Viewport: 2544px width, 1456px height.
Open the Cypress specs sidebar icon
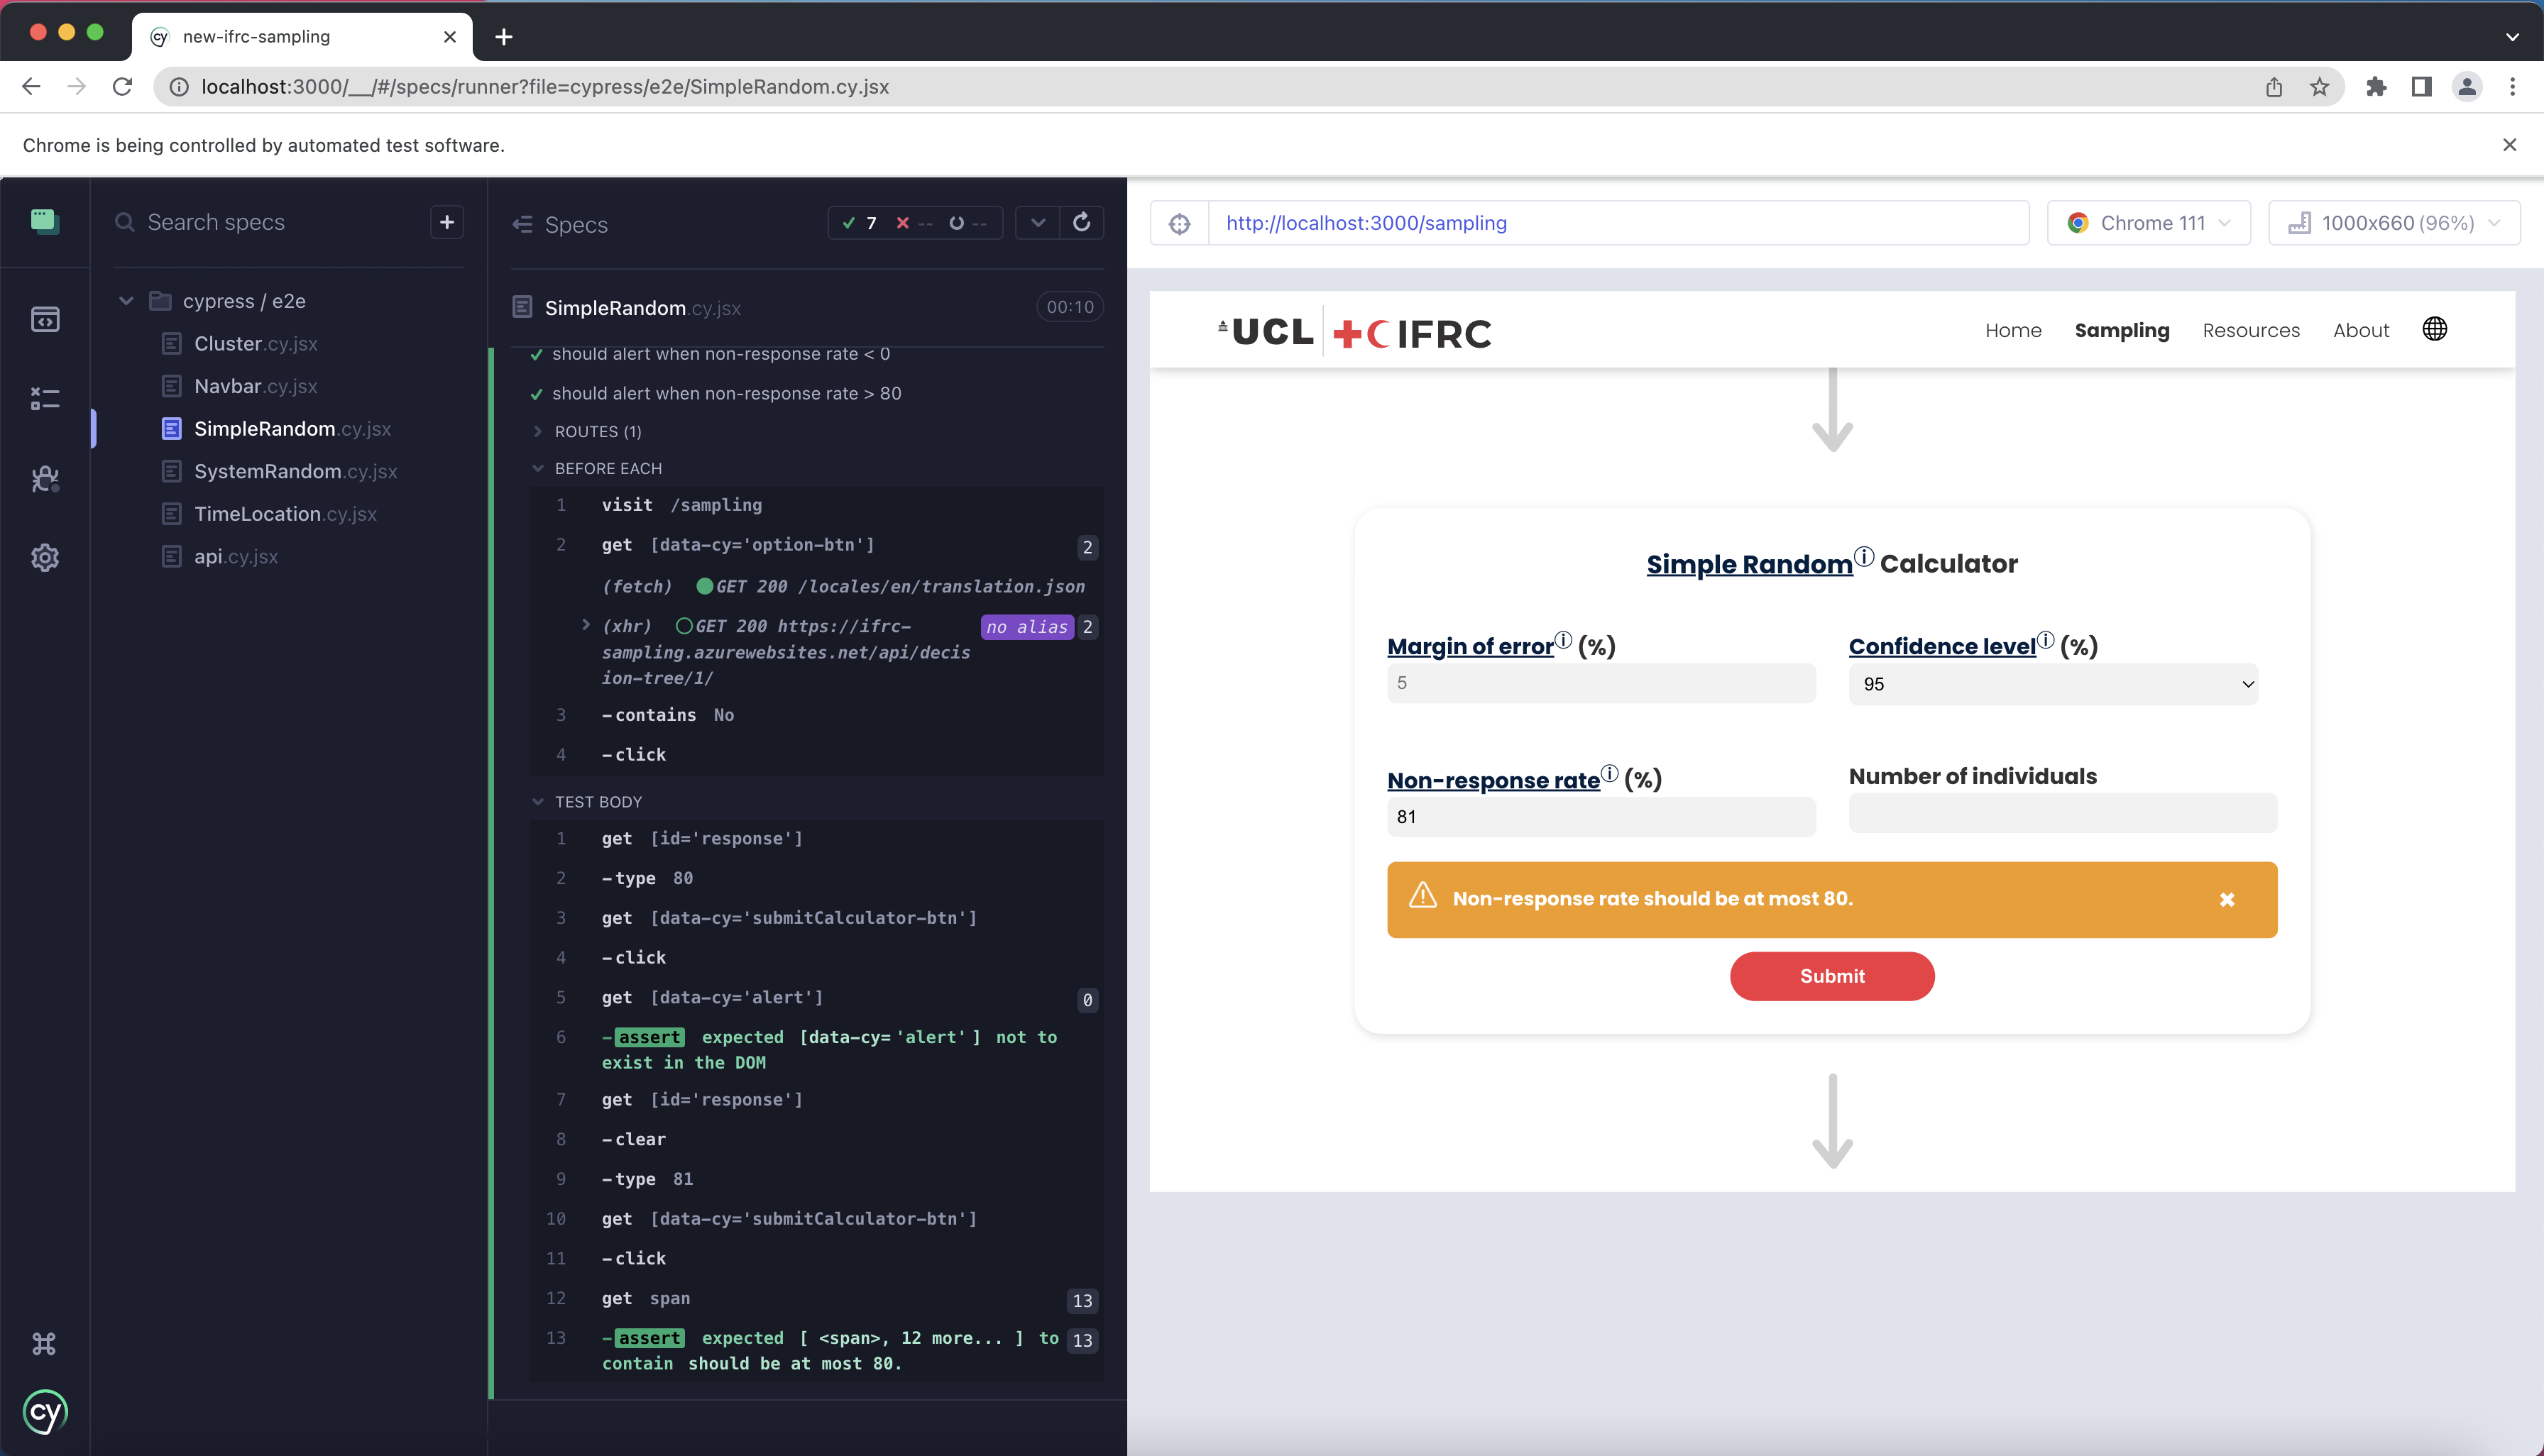[x=45, y=319]
